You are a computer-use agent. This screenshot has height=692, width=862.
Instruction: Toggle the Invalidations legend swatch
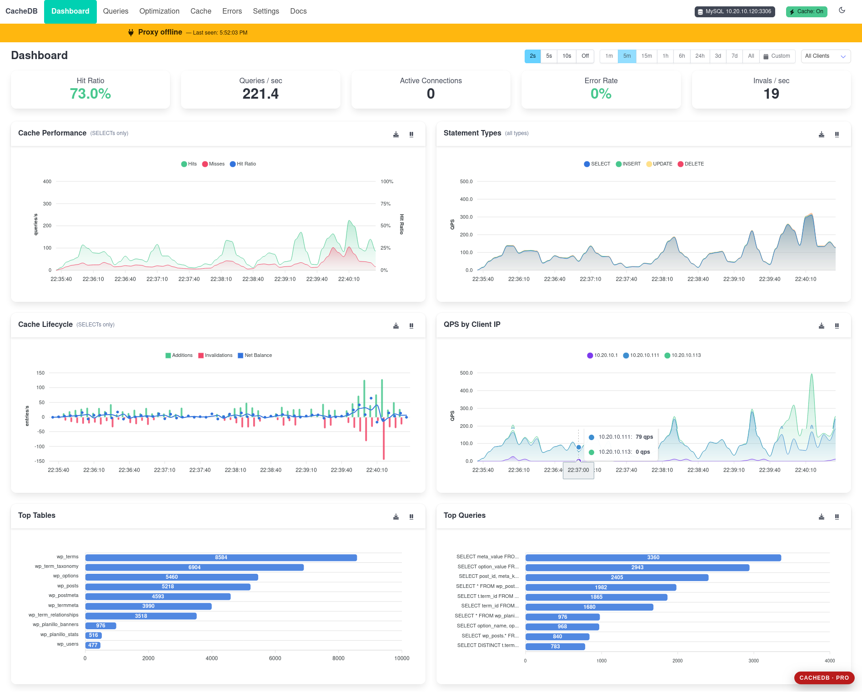tap(201, 356)
